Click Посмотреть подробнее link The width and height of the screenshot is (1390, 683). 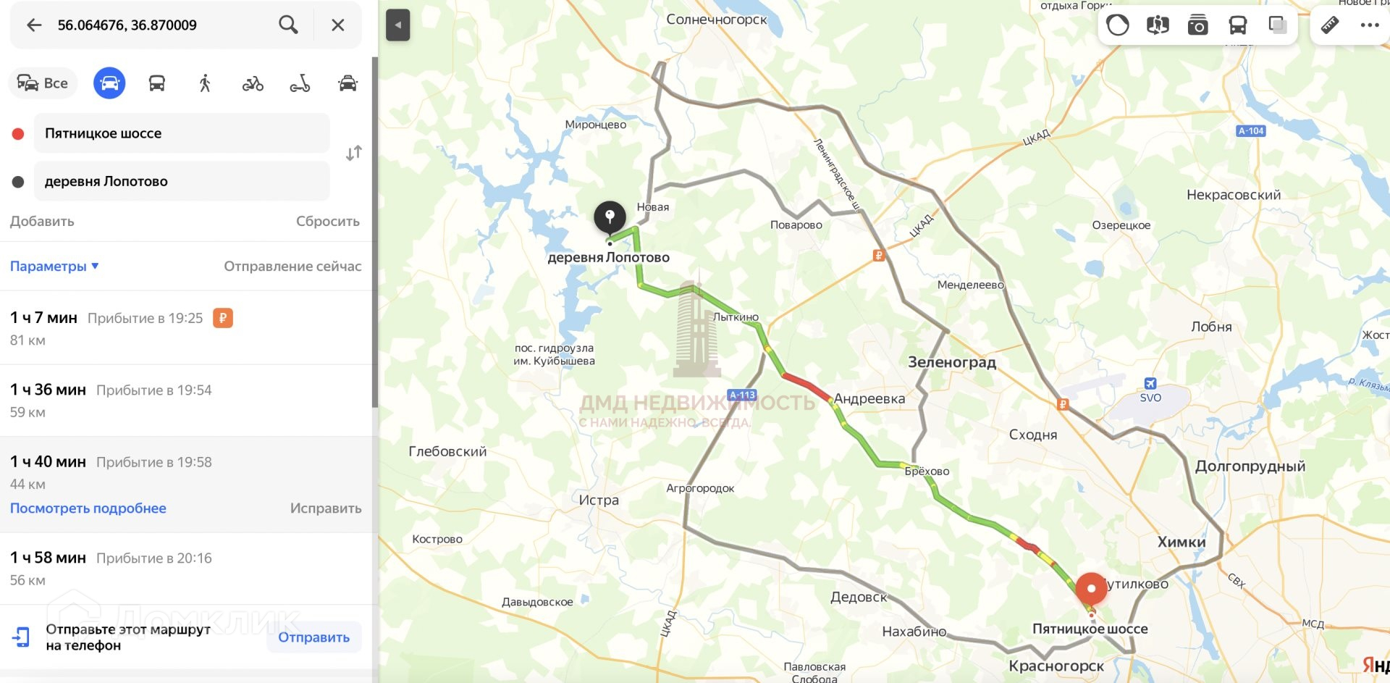[88, 508]
